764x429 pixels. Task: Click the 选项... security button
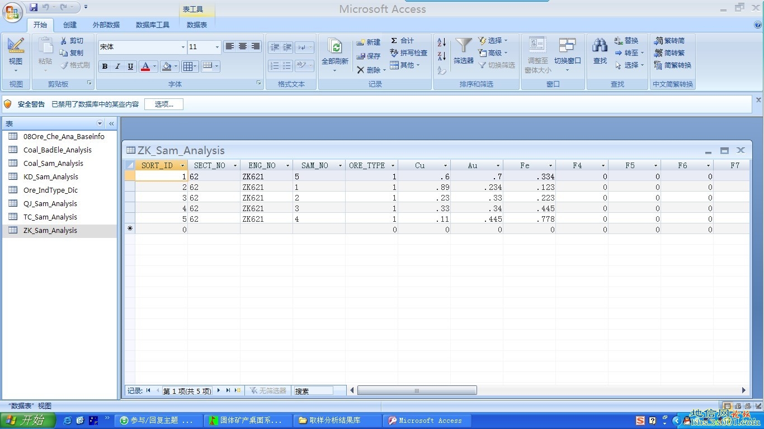164,104
